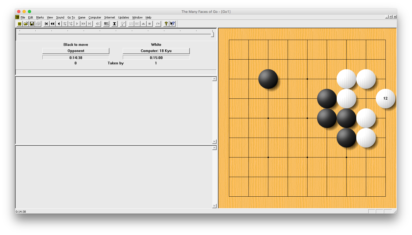This screenshot has width=412, height=235.
Task: Select the Open game file icon
Action: (x=26, y=24)
